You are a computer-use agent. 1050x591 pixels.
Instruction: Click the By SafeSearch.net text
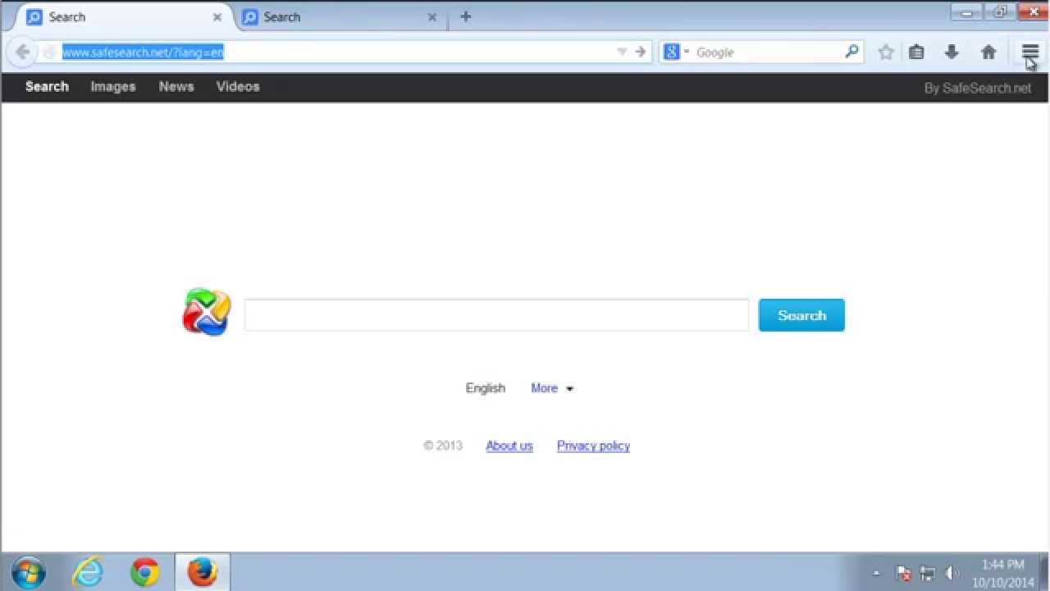coord(978,88)
